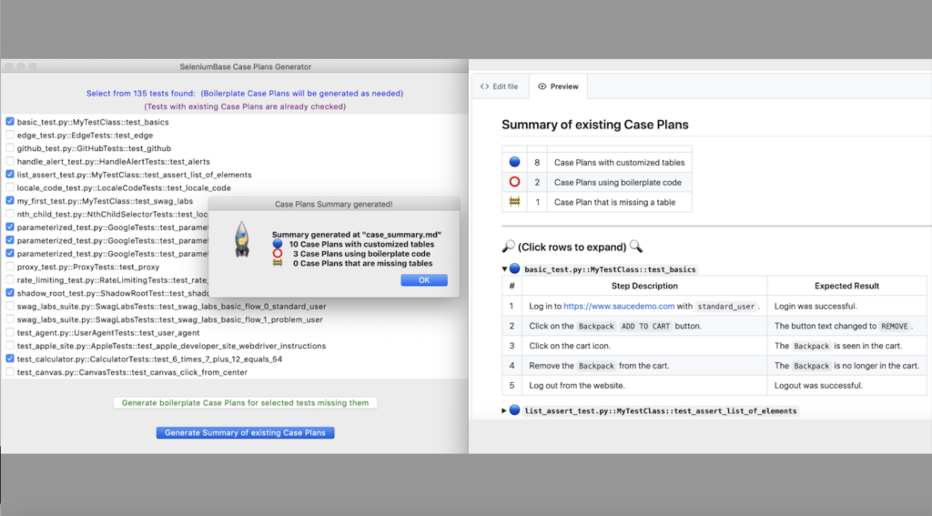The image size is (932, 516).
Task: Enable the edge_test.py test_edge checkbox
Action: click(x=10, y=135)
